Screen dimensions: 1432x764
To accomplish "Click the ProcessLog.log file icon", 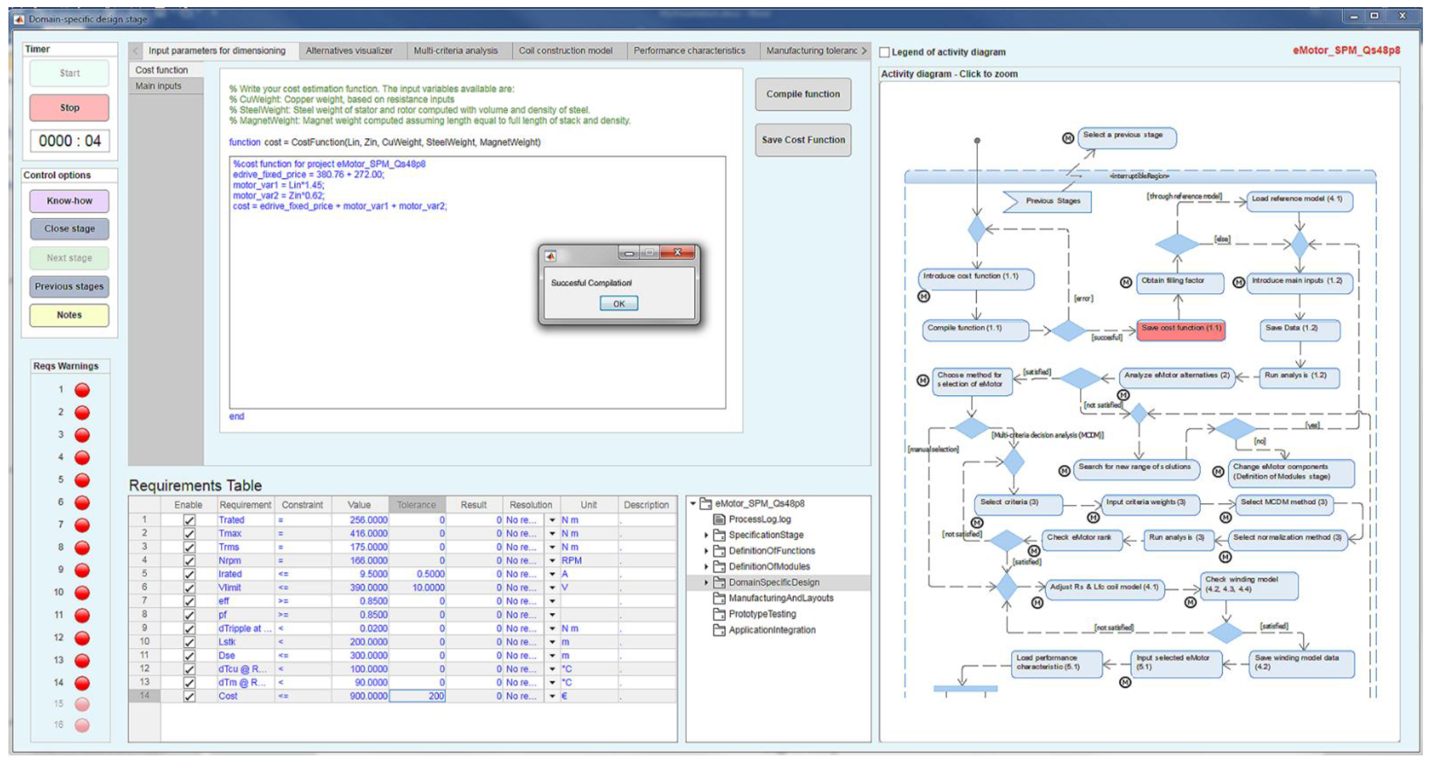I will 719,519.
